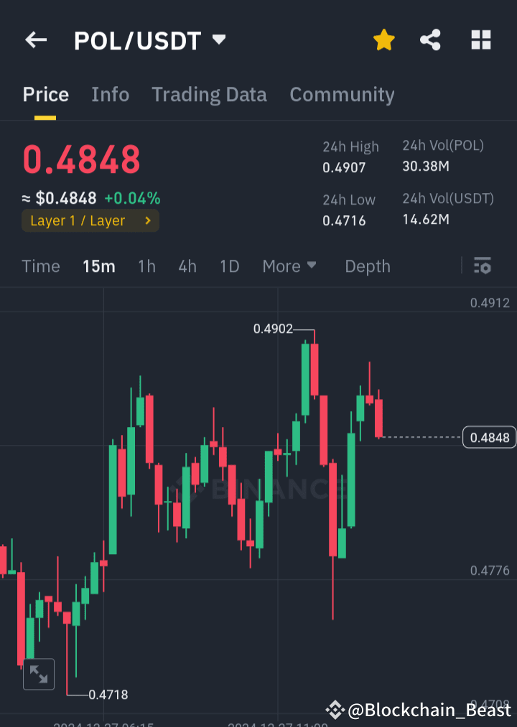Tap the current price 0.4848 label

point(81,160)
